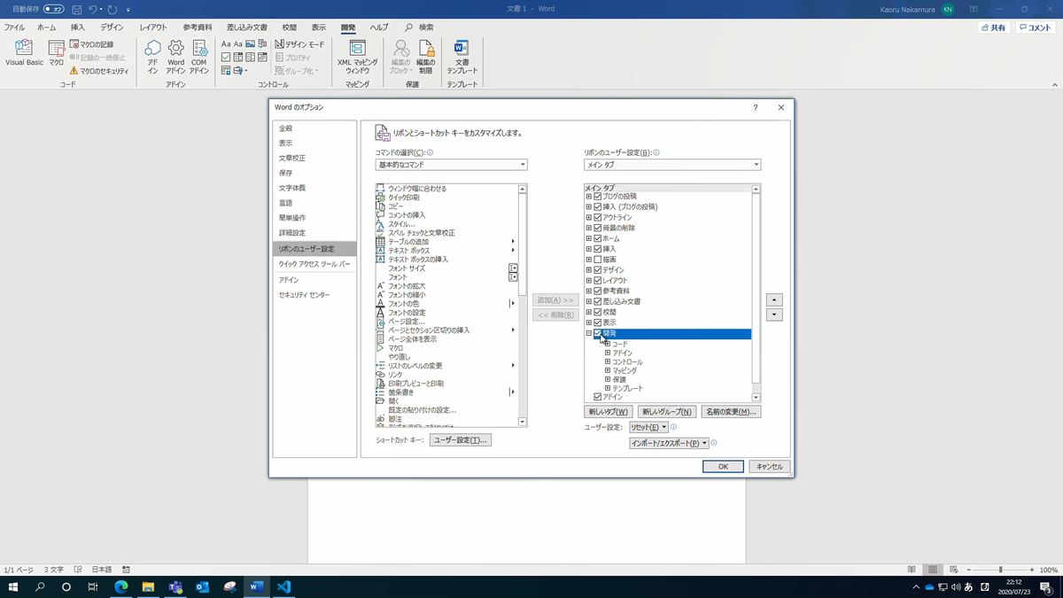Select クイック印刷 command in list
The image size is (1063, 598).
pos(446,198)
